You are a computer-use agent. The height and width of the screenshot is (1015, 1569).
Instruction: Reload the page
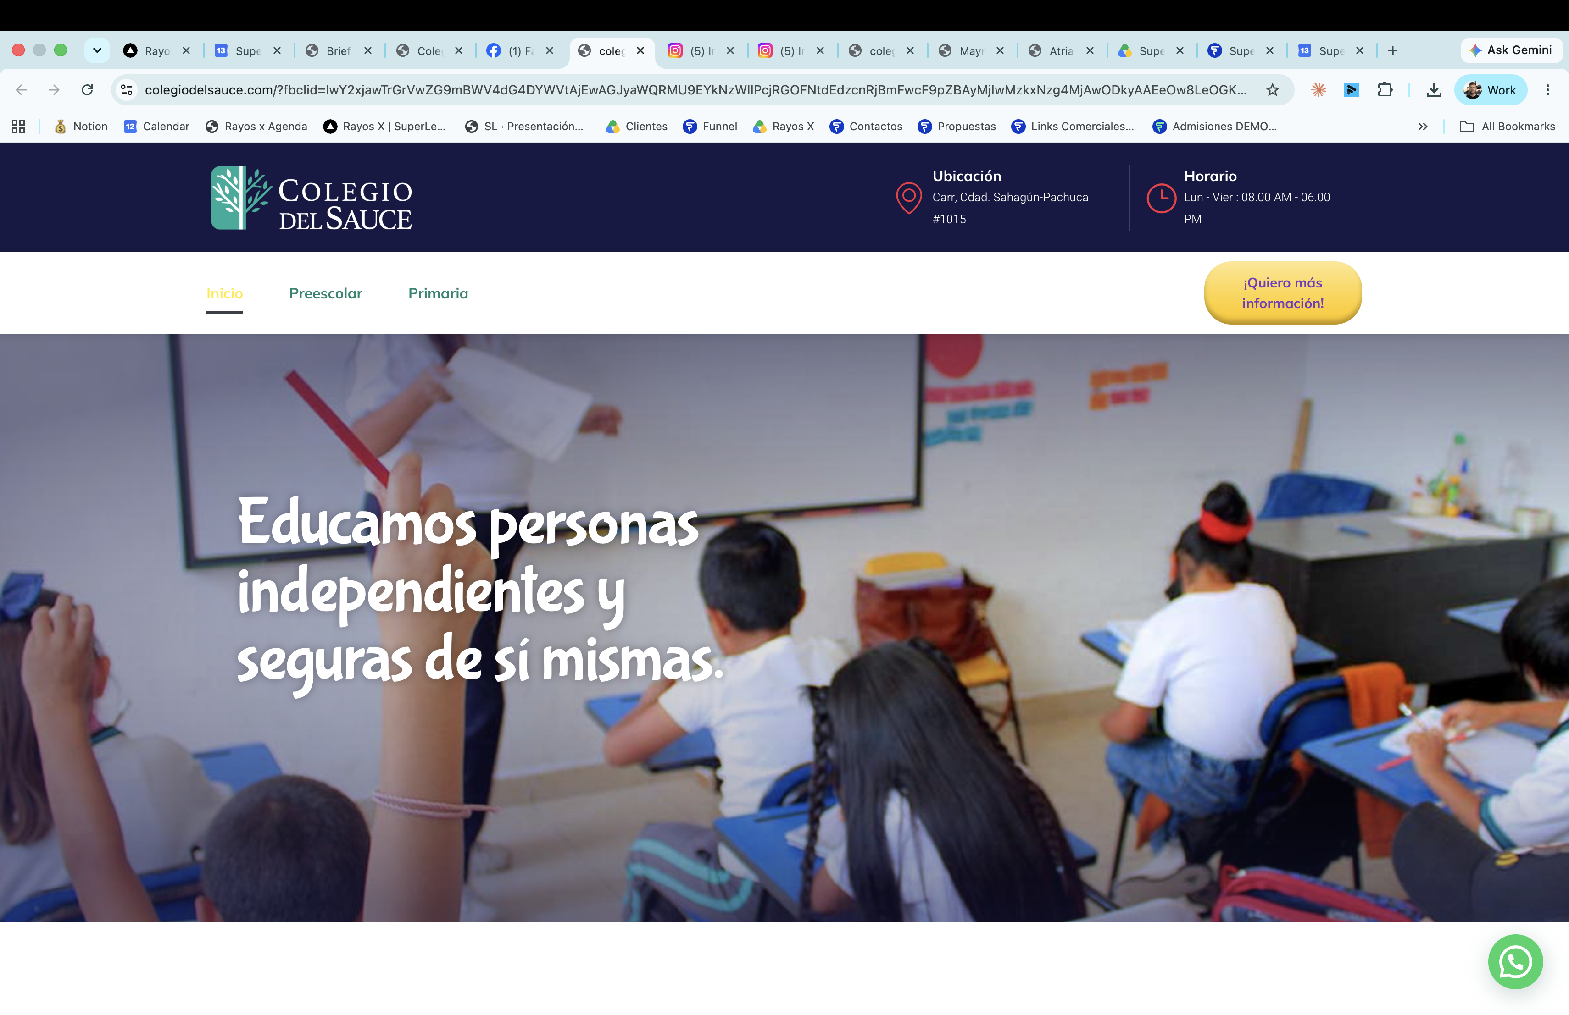coord(87,89)
